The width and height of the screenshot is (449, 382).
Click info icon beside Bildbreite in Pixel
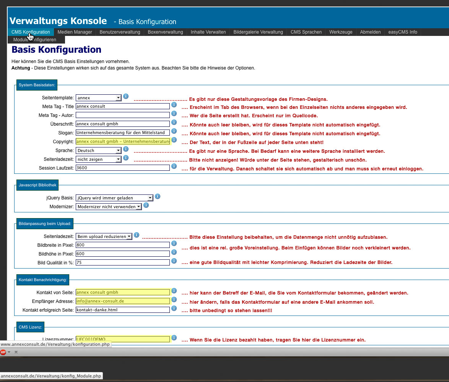[x=174, y=243]
